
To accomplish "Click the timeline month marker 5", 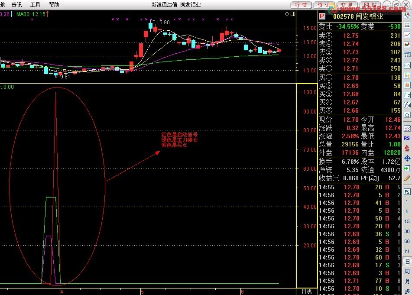I will click(142, 292).
